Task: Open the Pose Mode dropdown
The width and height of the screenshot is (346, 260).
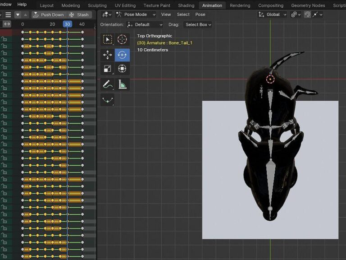Action: pos(136,14)
